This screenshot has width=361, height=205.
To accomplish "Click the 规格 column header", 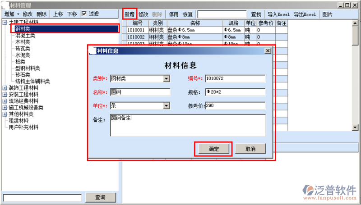I will [x=234, y=23].
